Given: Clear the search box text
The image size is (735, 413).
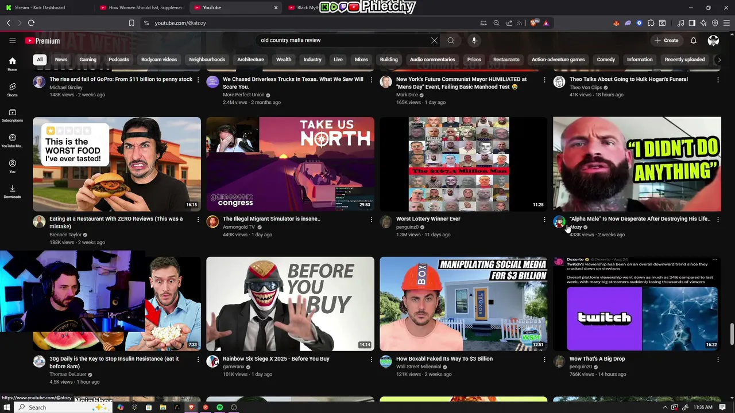Looking at the screenshot, I should click(x=434, y=40).
